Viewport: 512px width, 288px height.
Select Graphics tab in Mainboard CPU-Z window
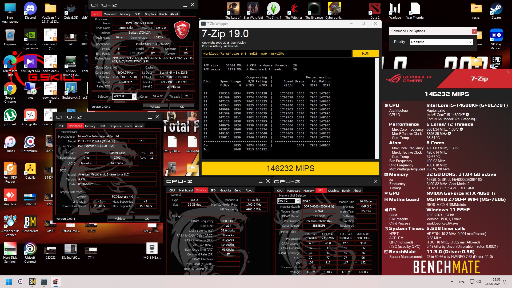pyautogui.click(x=115, y=126)
